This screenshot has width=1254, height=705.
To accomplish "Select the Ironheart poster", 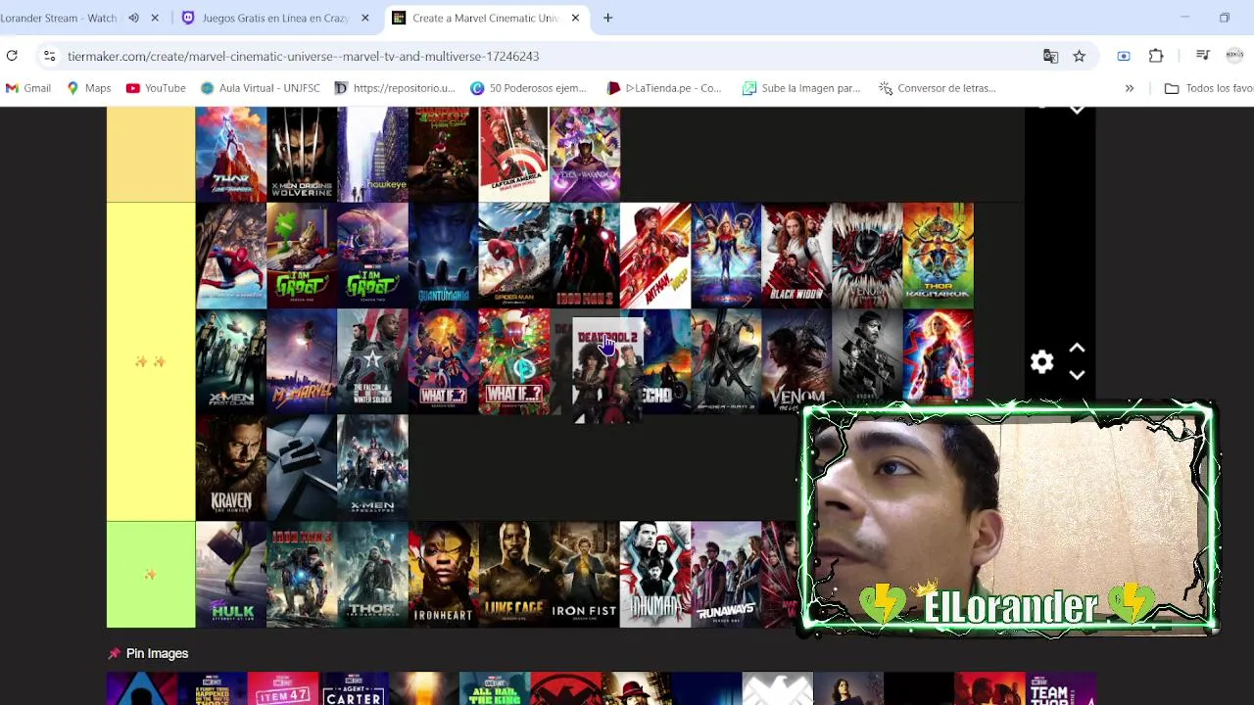I will pos(443,575).
